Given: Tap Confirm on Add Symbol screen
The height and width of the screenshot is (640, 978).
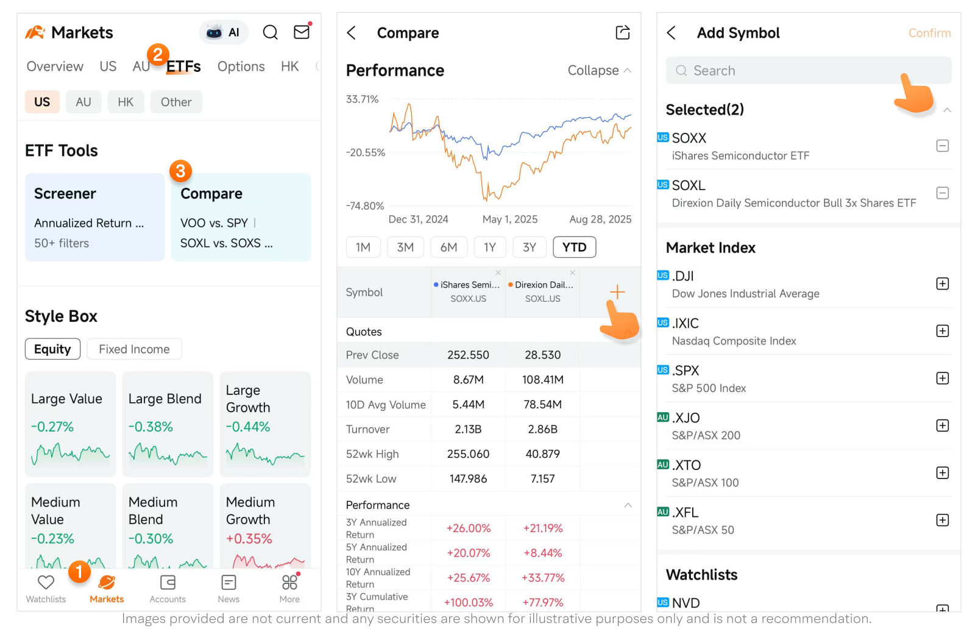Looking at the screenshot, I should coord(929,32).
